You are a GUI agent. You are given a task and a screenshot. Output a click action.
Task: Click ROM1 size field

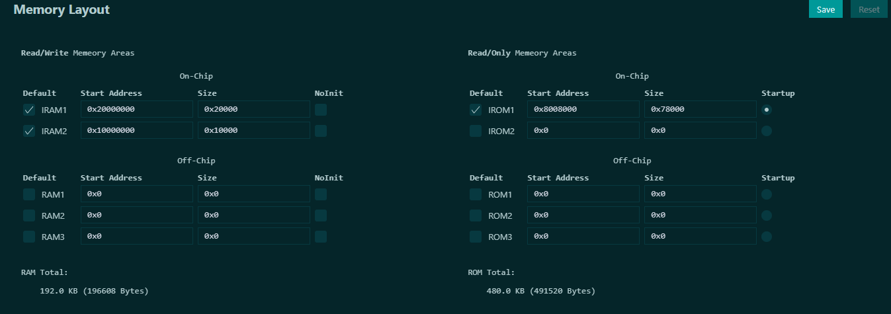click(700, 194)
